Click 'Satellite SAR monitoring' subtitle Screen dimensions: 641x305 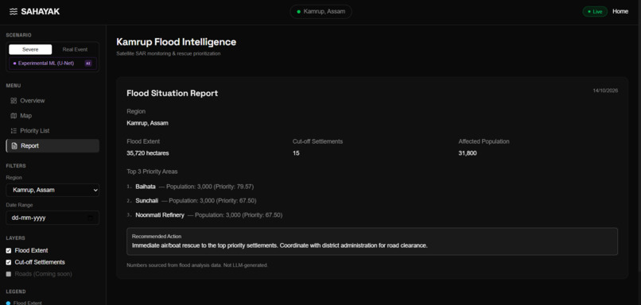coord(169,53)
